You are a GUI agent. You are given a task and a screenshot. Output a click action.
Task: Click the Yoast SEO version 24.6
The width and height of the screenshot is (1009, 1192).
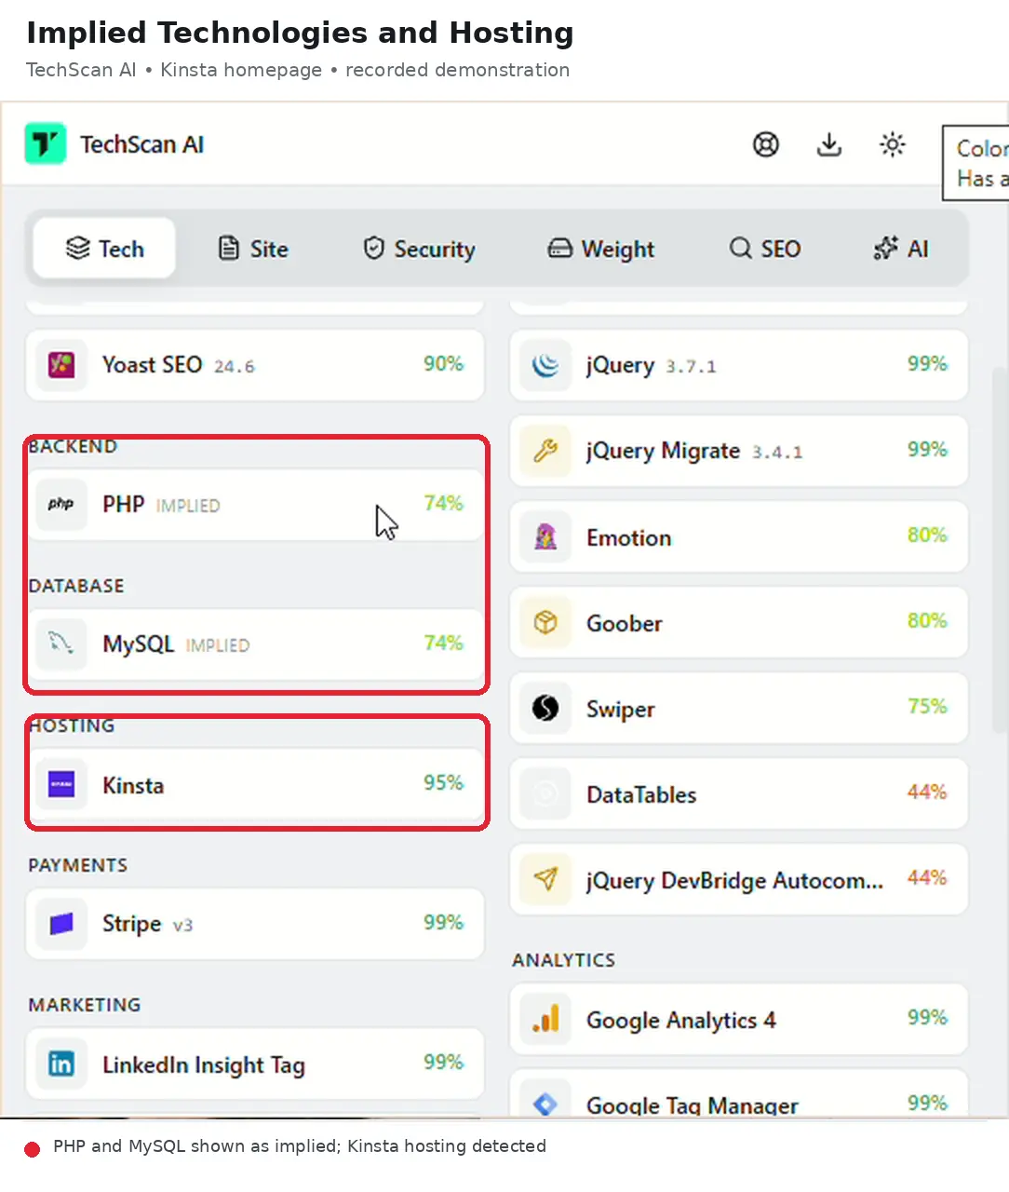point(234,367)
